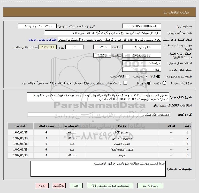Screen dimensions: 199x193
Task: Click the کامپیوتر شخصی item name
Action: coord(122,138)
